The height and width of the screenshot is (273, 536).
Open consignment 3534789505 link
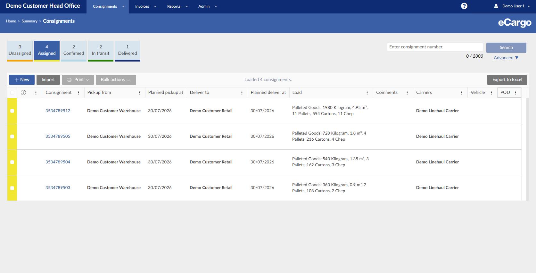[58, 136]
